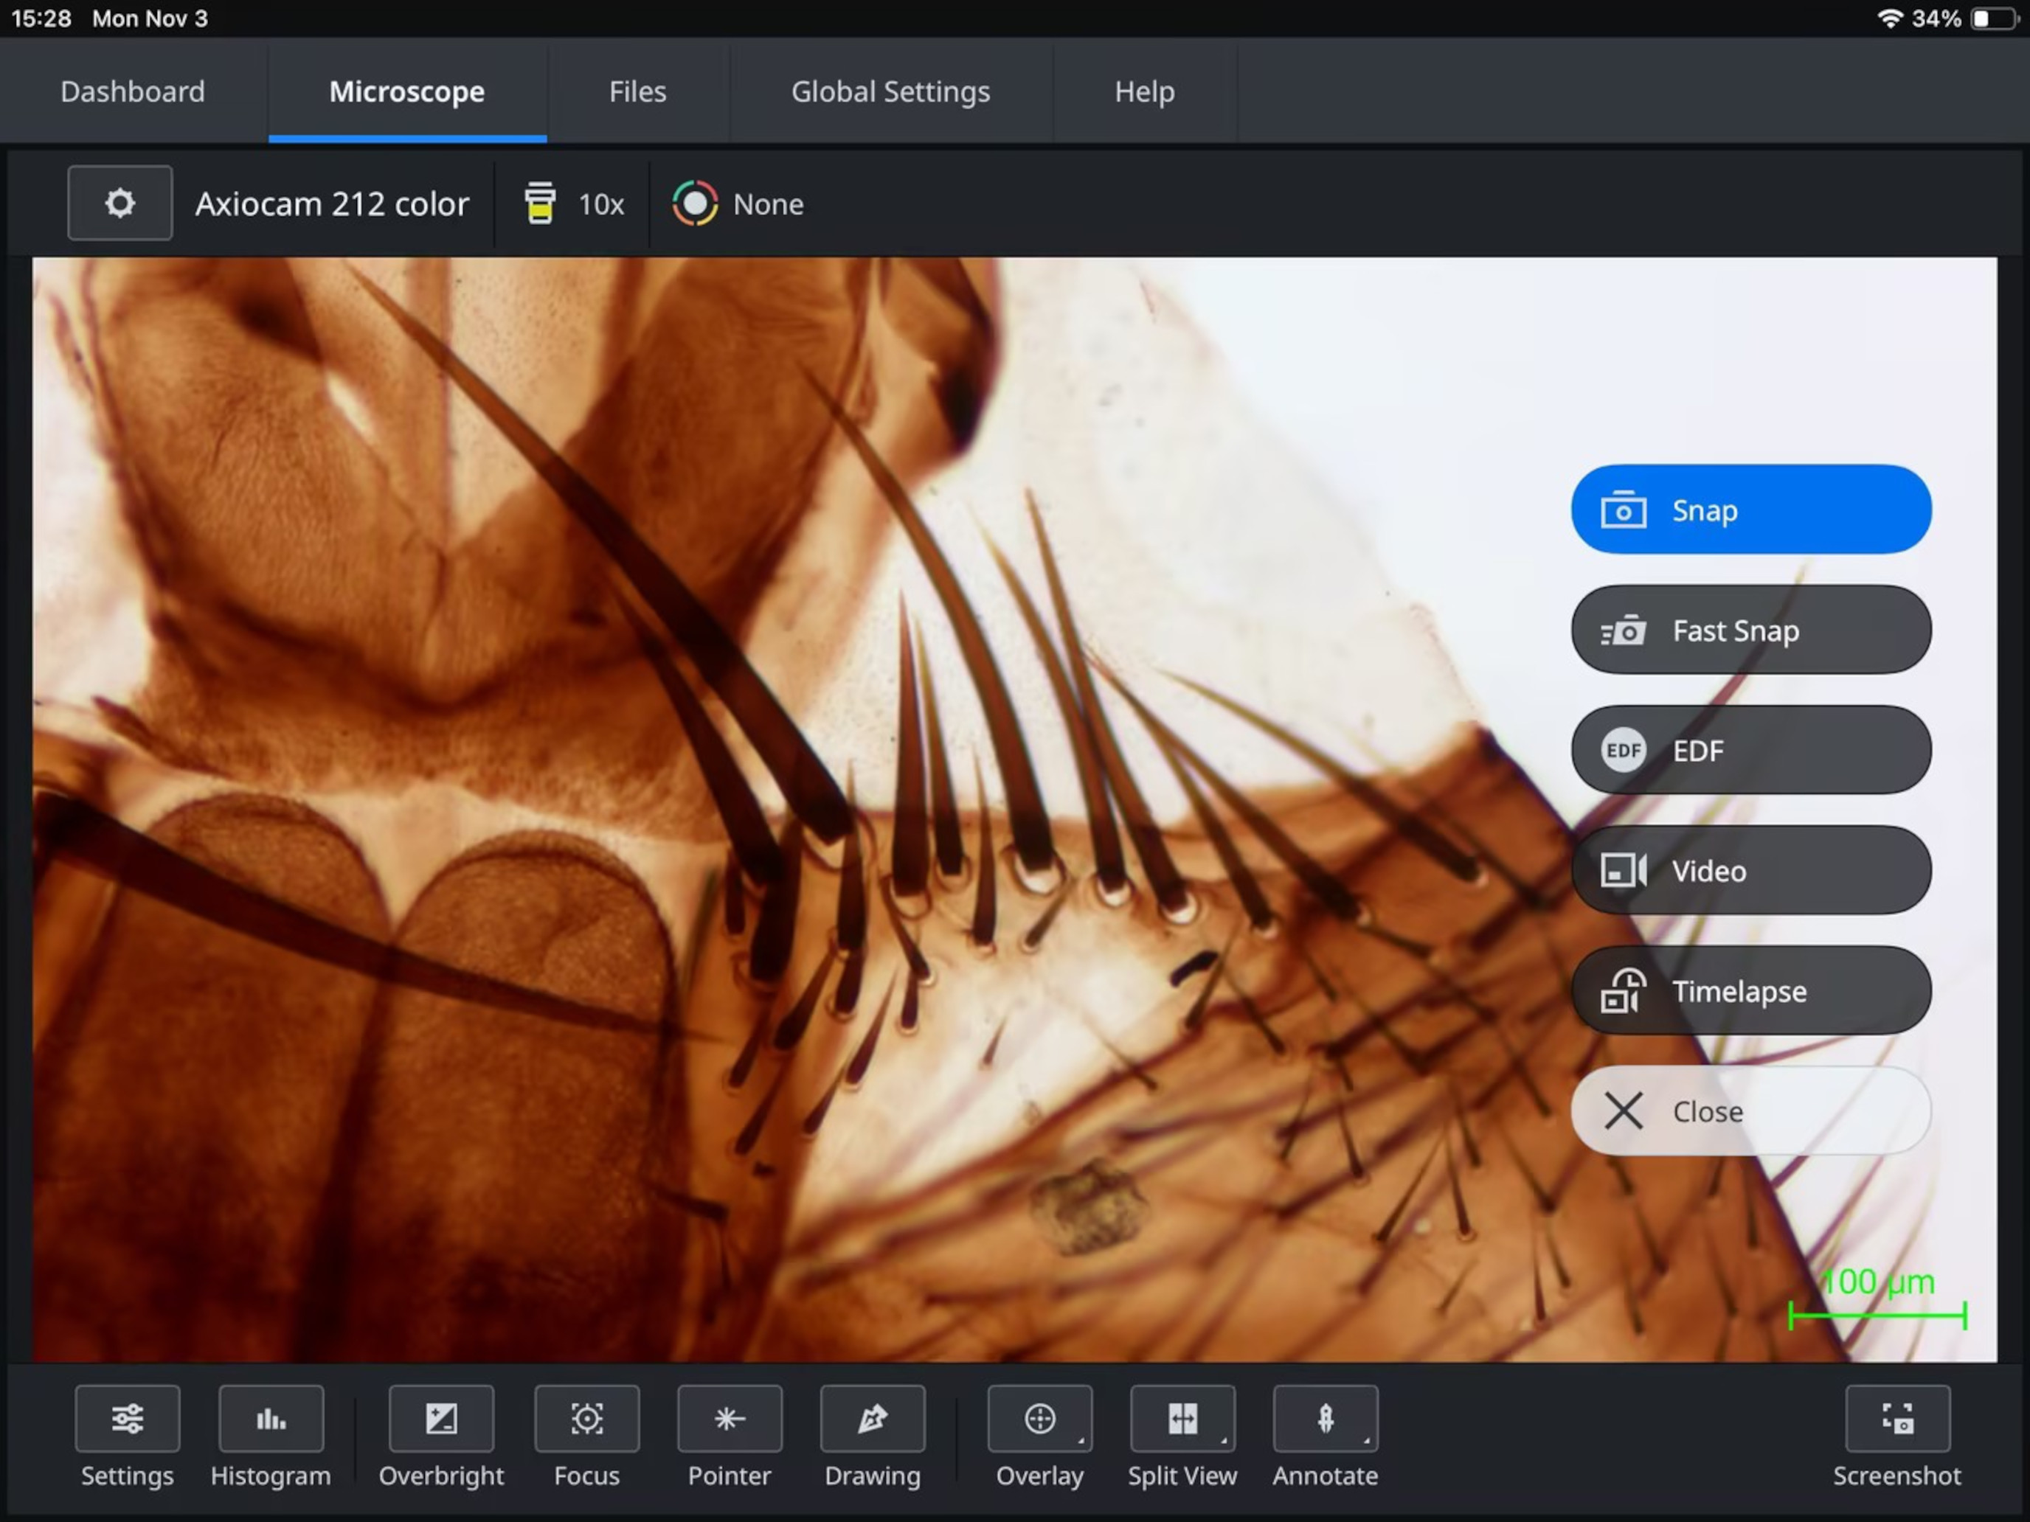Expand the Split View options

click(x=1182, y=1418)
